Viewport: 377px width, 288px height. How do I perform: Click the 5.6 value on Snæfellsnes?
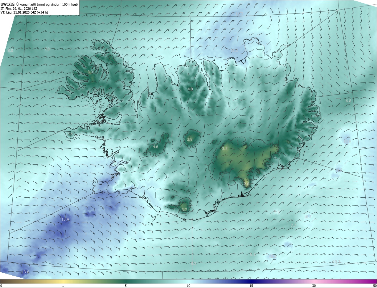click(70, 134)
